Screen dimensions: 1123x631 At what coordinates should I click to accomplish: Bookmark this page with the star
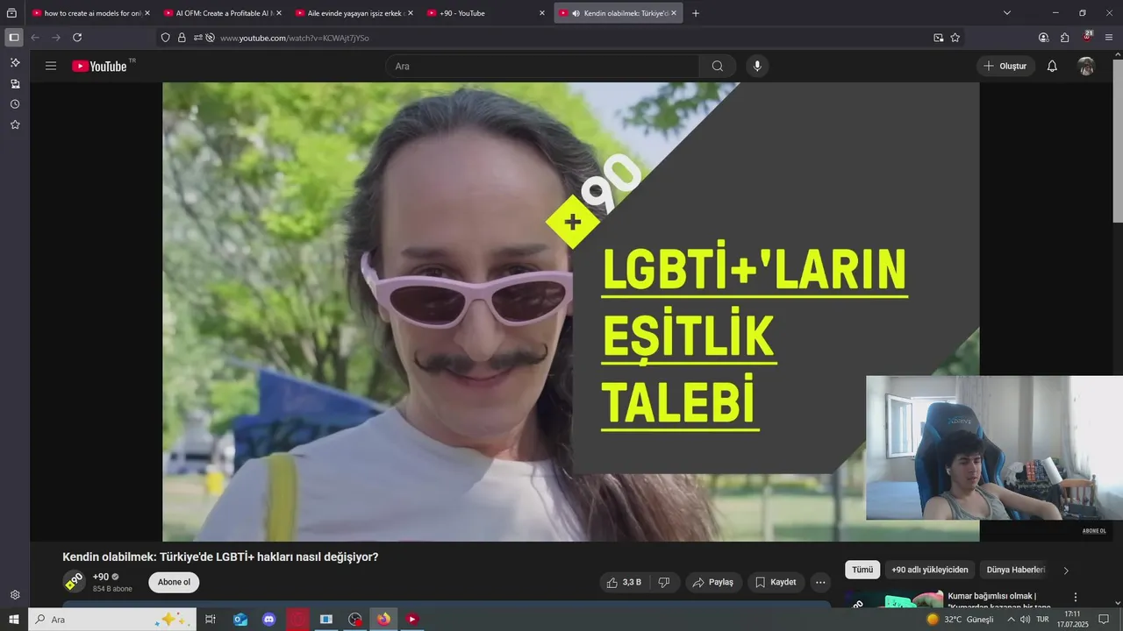[955, 38]
